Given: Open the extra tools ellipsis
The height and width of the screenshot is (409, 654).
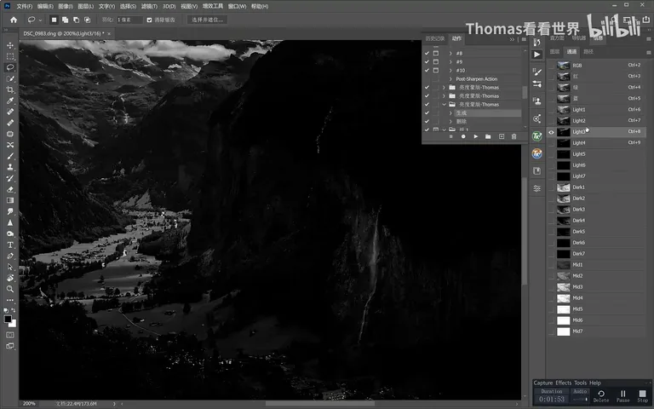Looking at the screenshot, I should 10,300.
